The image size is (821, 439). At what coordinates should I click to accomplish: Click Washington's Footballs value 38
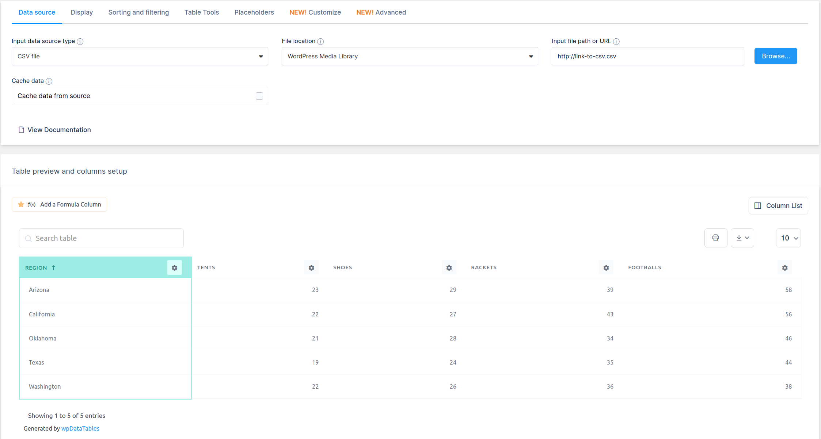pos(788,386)
